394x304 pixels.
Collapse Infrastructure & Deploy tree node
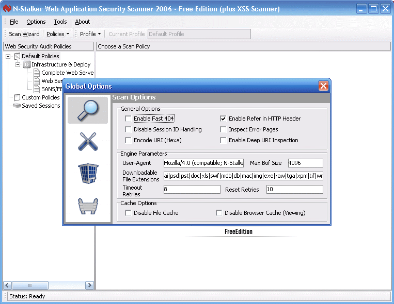coord(18,64)
